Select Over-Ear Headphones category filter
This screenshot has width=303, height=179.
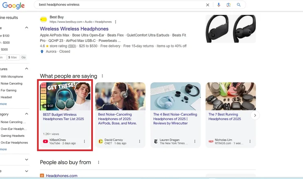tap(13, 129)
